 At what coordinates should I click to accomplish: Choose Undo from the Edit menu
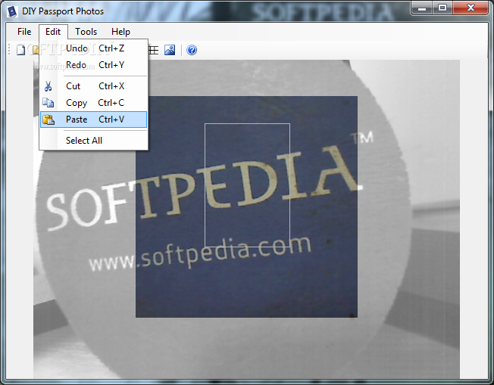tap(93, 48)
